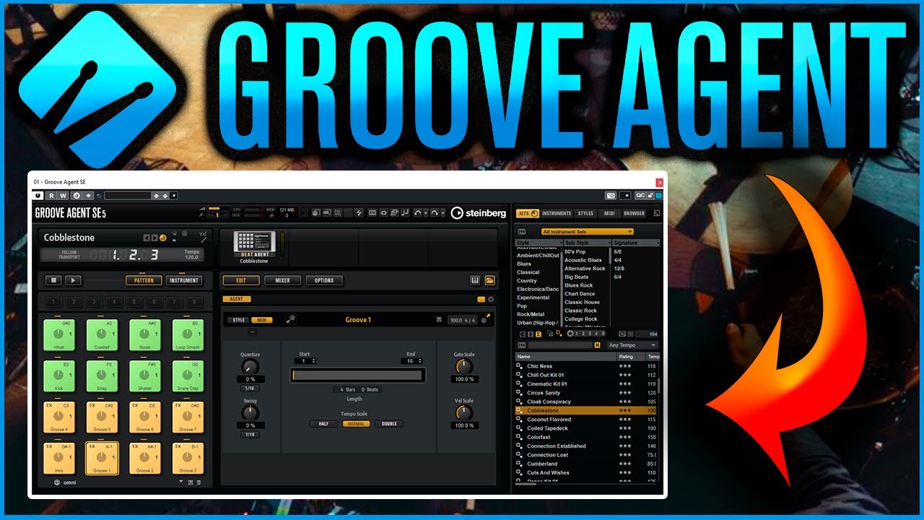Open the Browser tab
This screenshot has height=520, width=924.
pyautogui.click(x=634, y=213)
